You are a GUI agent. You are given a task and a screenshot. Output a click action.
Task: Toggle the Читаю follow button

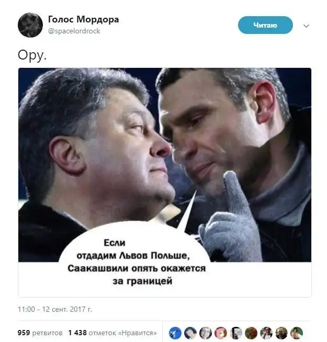click(265, 25)
